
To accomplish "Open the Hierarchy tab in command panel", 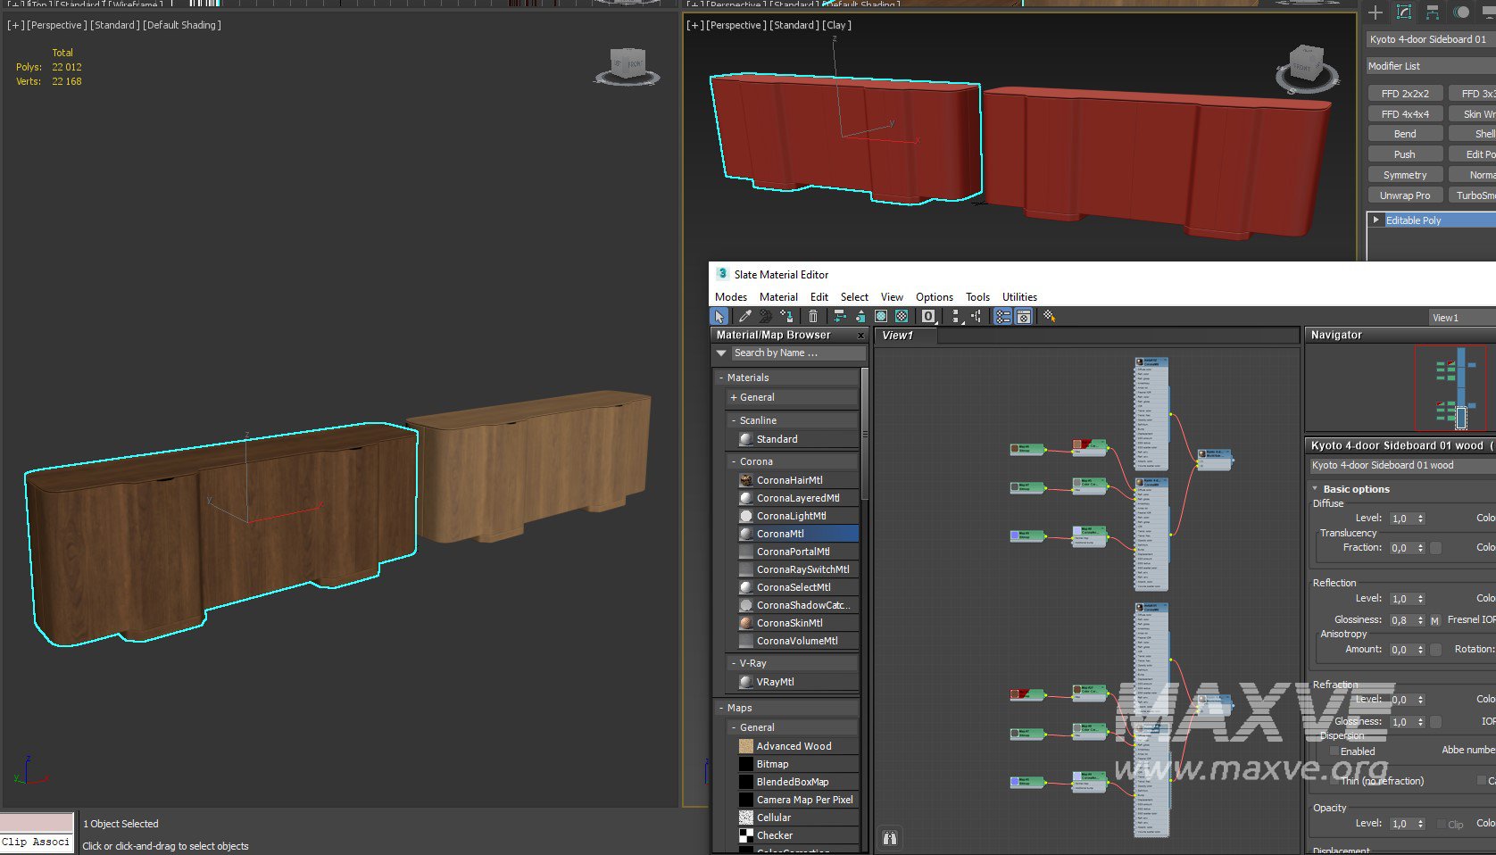I will tap(1432, 12).
